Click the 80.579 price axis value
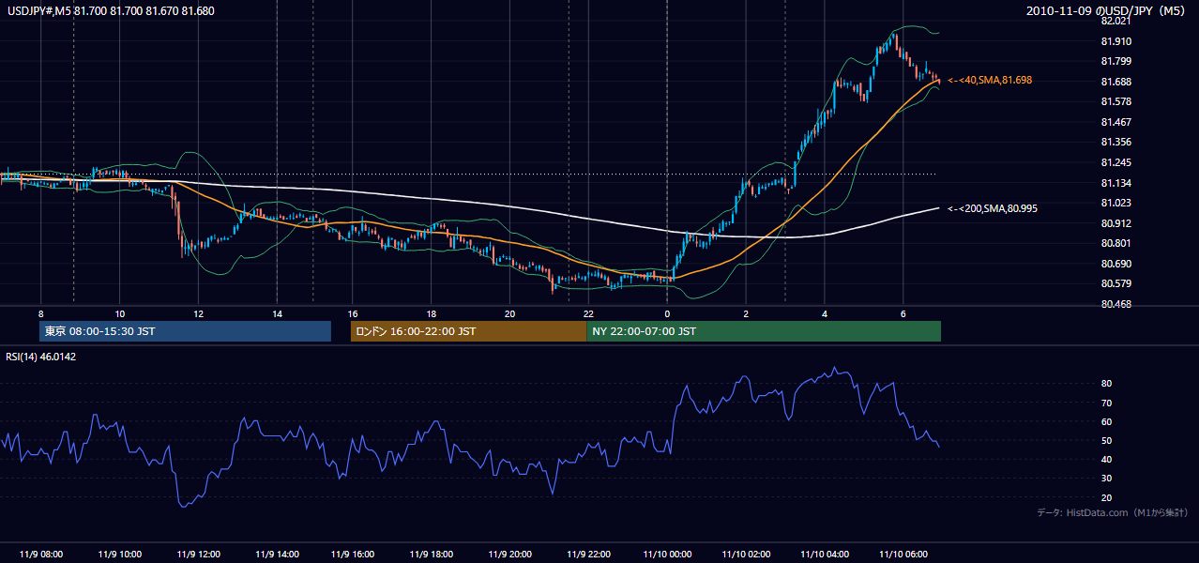The image size is (1199, 563). [x=1117, y=283]
